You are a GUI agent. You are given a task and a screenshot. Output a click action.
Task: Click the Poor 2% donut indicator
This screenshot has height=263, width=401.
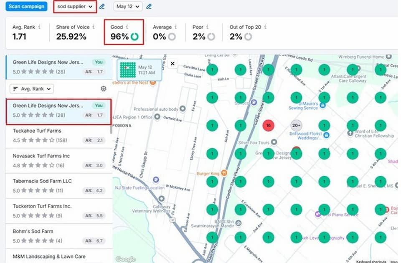(211, 37)
